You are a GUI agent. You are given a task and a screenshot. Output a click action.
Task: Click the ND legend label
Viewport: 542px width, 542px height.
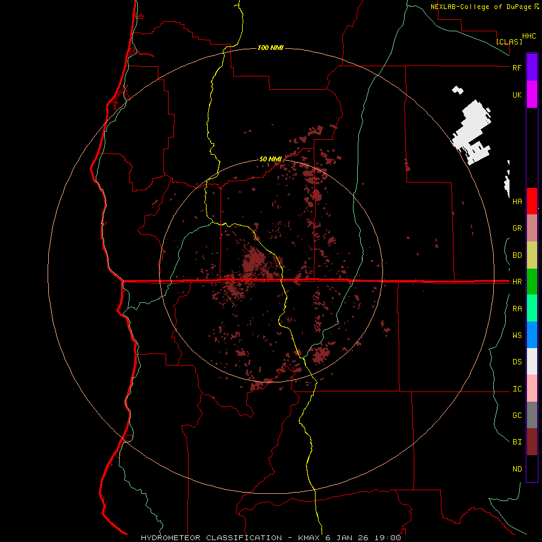click(517, 469)
